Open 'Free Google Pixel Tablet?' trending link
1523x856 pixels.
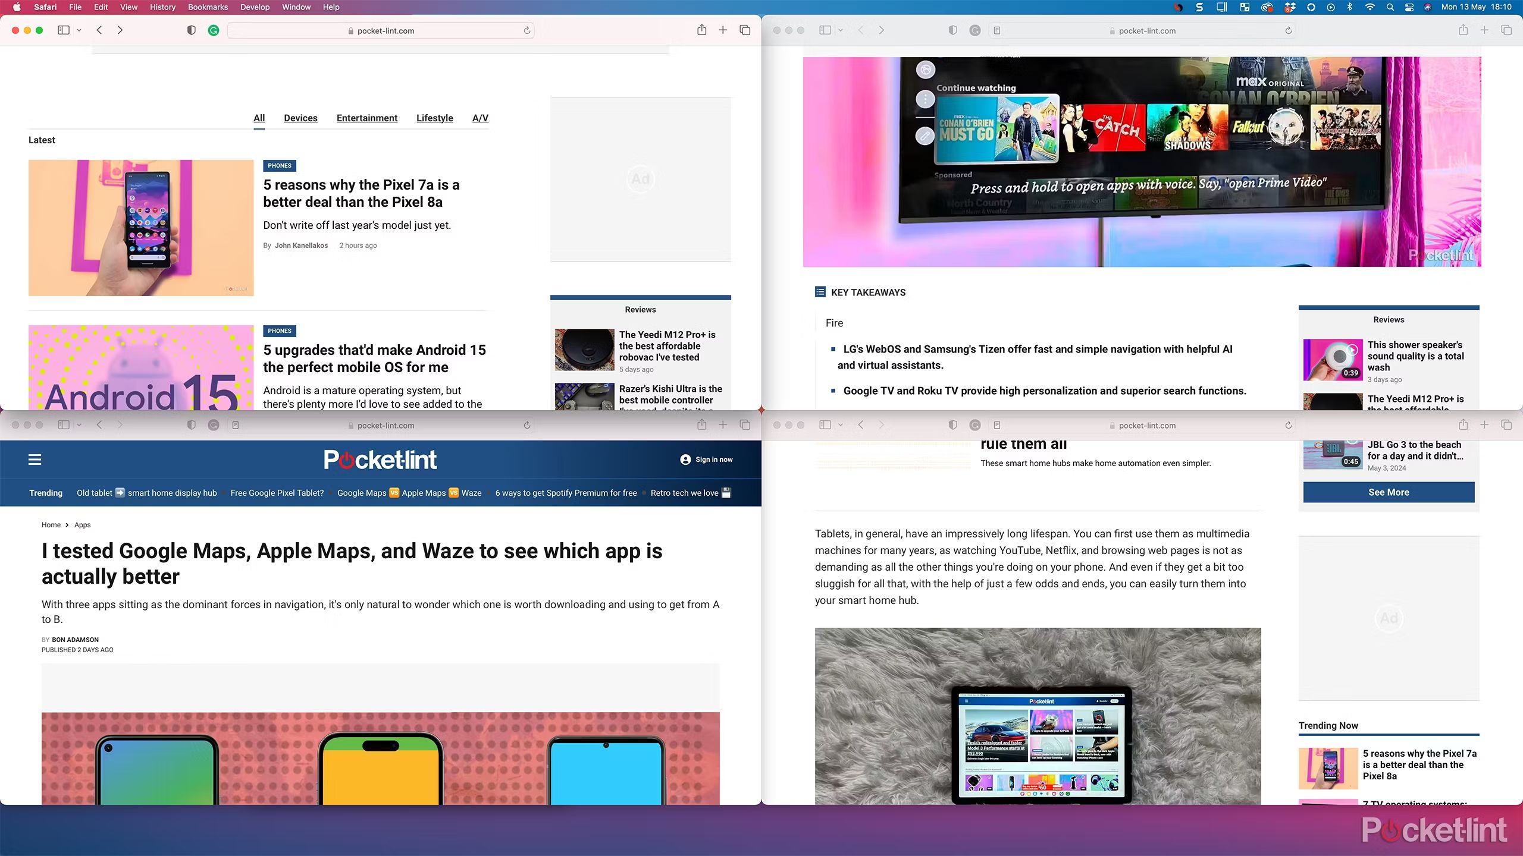pos(277,493)
